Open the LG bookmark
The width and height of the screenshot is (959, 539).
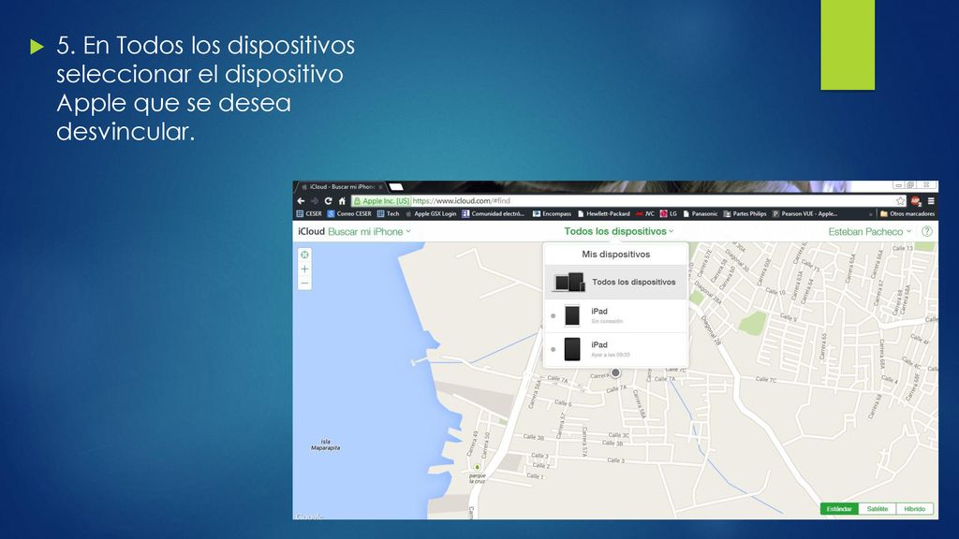pyautogui.click(x=668, y=214)
